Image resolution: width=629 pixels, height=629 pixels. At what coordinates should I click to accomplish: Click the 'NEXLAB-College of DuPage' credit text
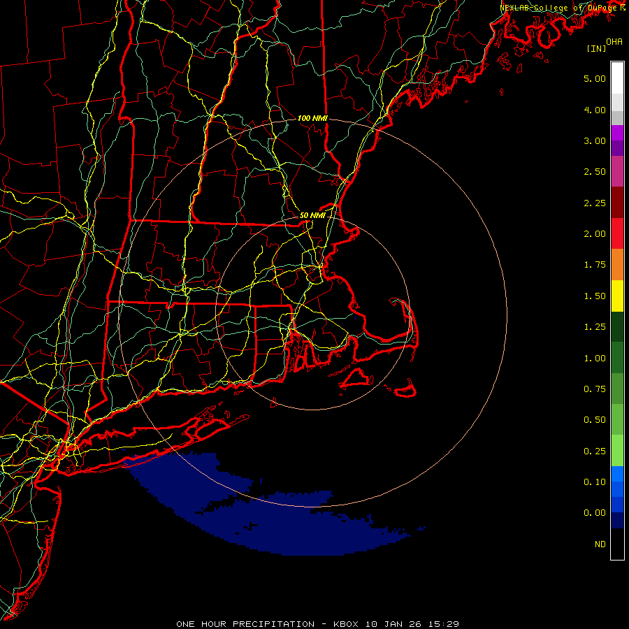pyautogui.click(x=559, y=8)
